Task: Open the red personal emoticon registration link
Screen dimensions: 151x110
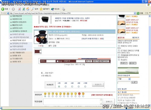Action: [x=102, y=95]
